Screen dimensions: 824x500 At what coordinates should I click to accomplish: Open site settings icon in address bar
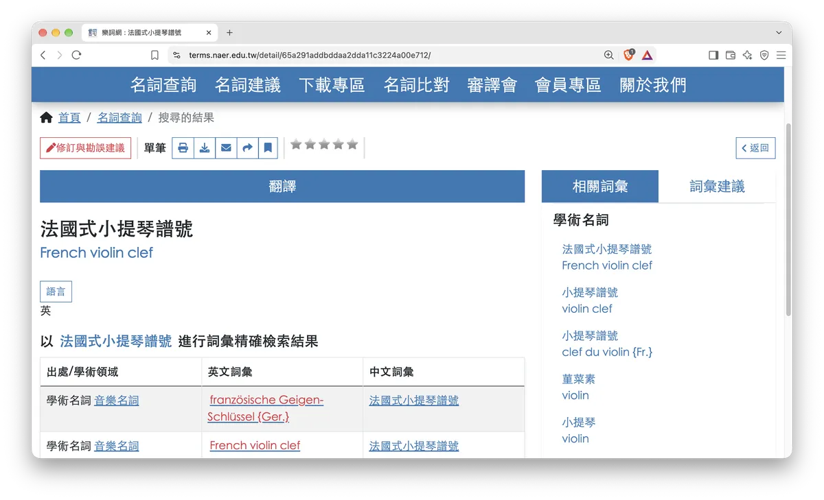tap(176, 55)
